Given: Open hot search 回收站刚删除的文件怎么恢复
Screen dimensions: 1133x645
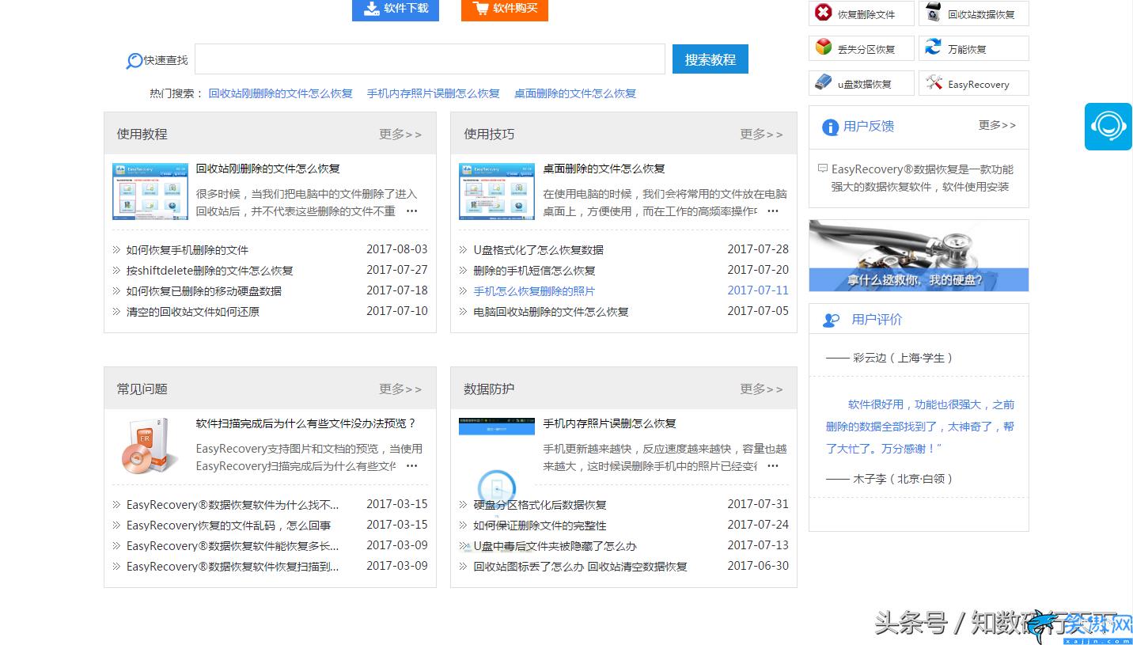Looking at the screenshot, I should (280, 93).
